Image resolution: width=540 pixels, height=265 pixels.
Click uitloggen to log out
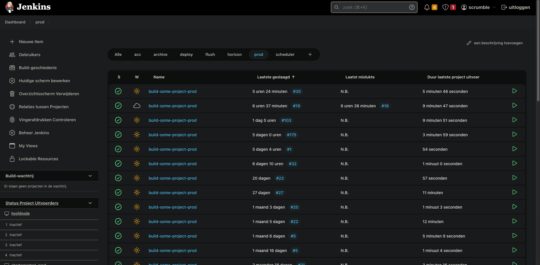(x=516, y=8)
